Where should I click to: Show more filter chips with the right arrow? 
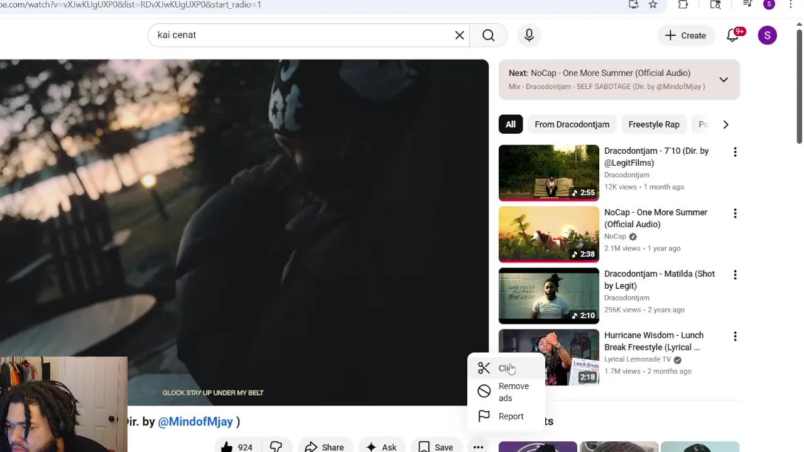click(x=725, y=124)
